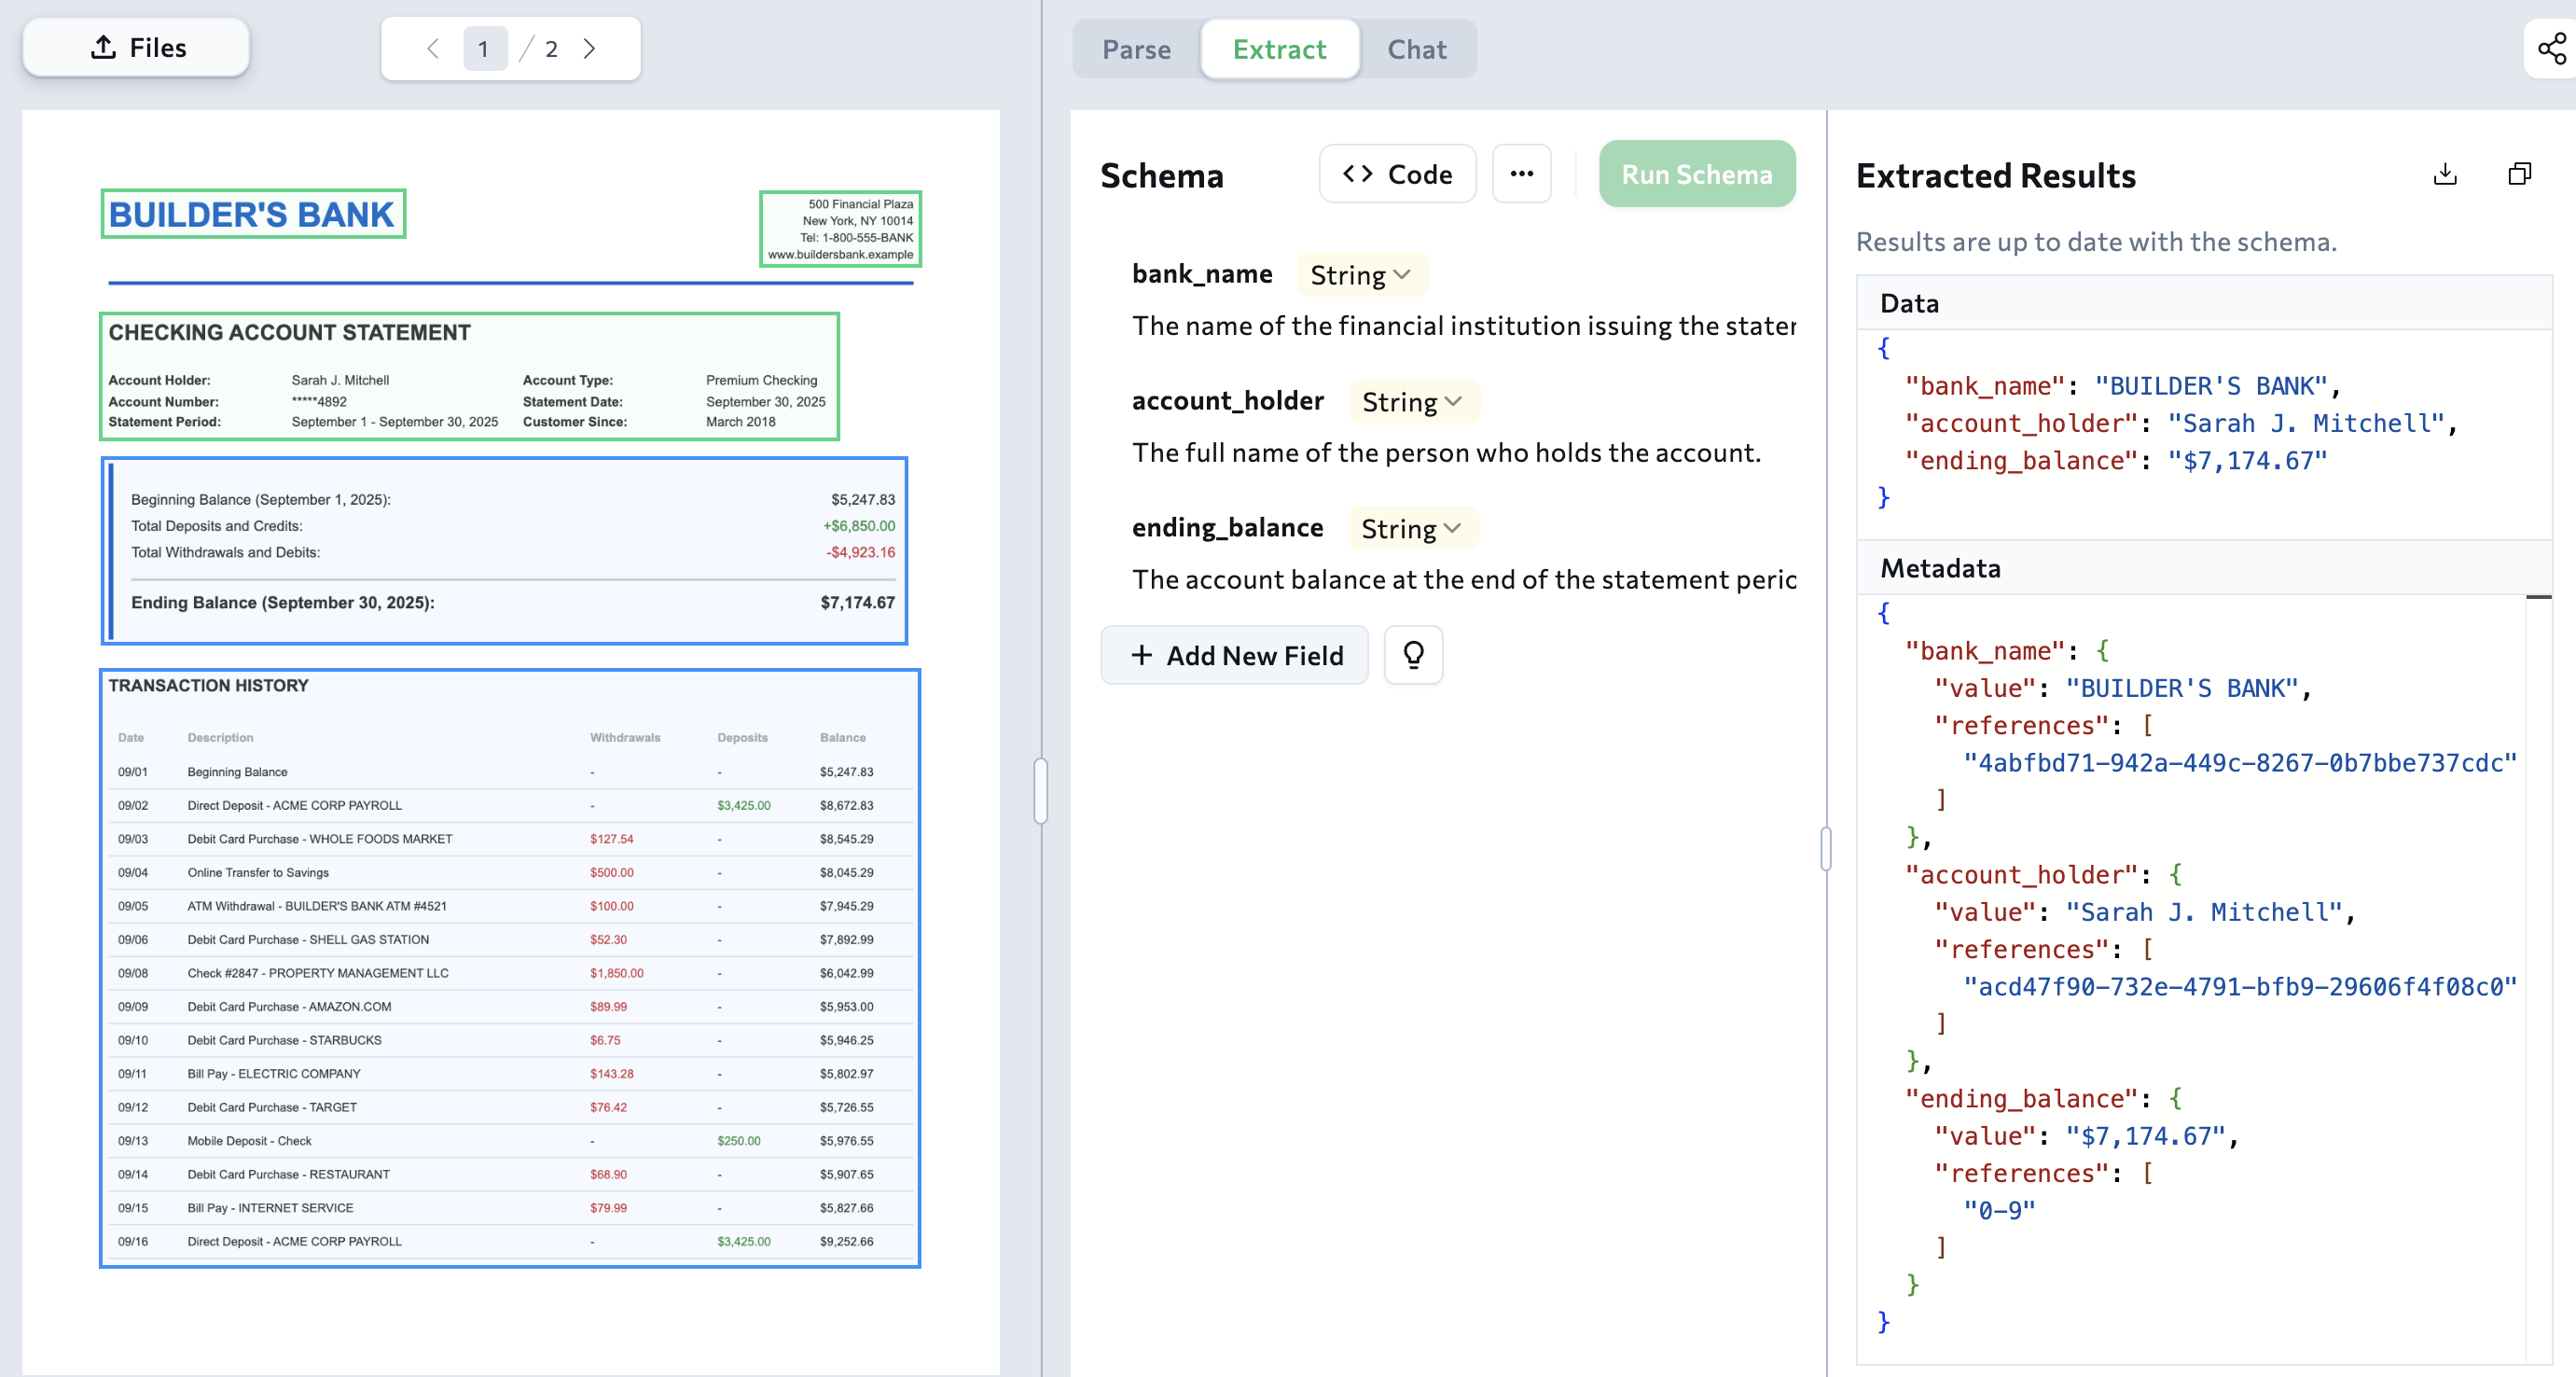Select the Transaction History highlighted region
This screenshot has height=1377, width=2576.
[x=509, y=967]
